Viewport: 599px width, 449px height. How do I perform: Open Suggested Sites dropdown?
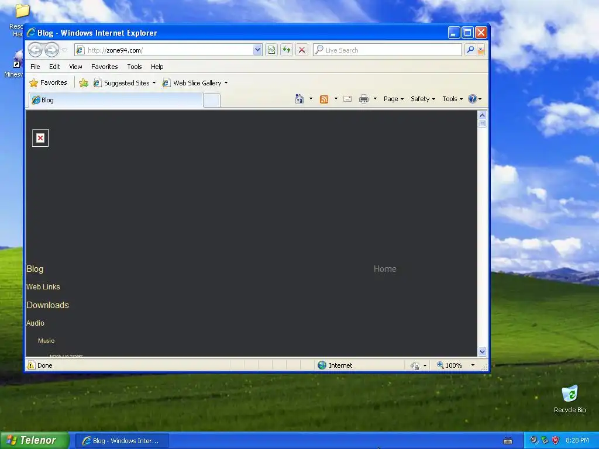(x=125, y=83)
